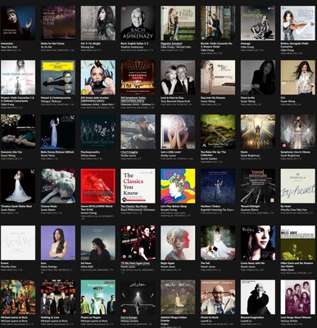This screenshot has height=328, width=317.
Task: Click the Mozart & Contemporaries title
Action: [x=56, y=98]
